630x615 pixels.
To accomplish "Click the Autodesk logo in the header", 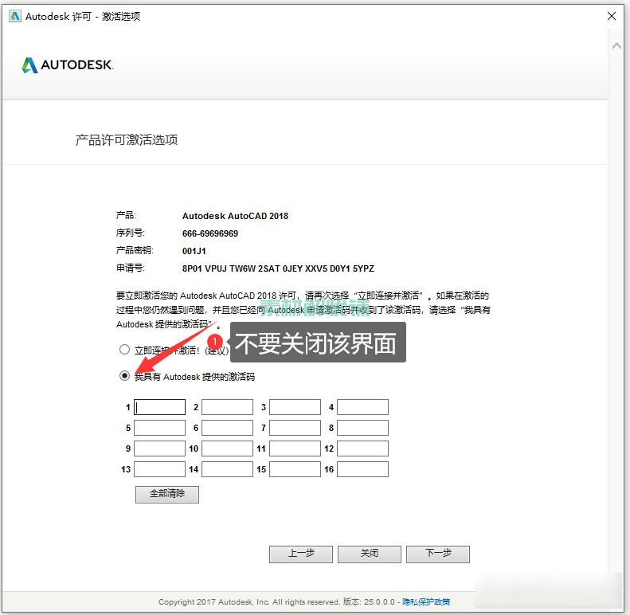I will (68, 65).
